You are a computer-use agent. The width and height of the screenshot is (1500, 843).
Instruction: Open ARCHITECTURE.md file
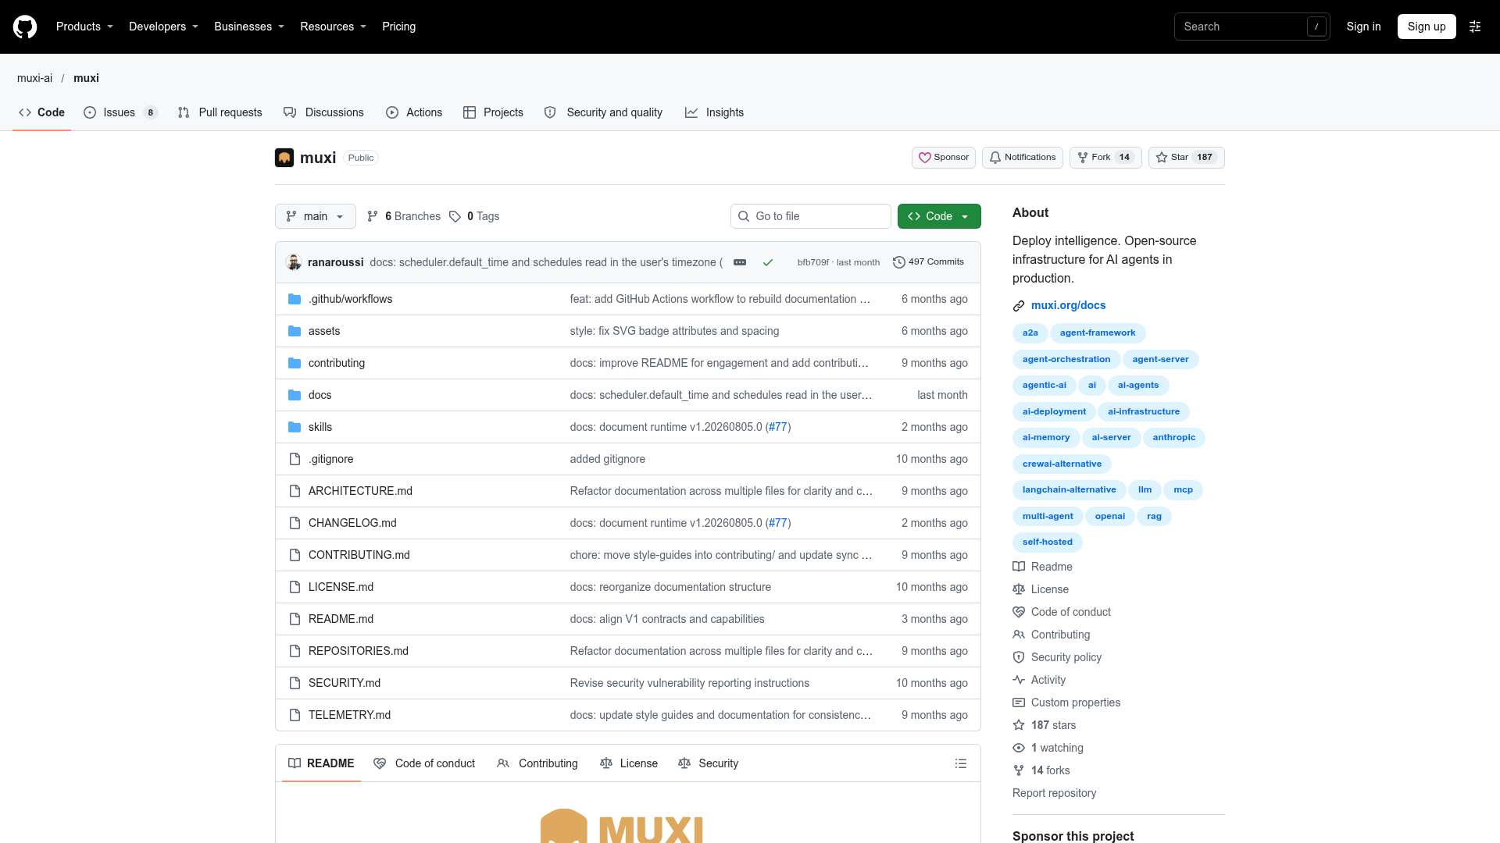(x=360, y=491)
